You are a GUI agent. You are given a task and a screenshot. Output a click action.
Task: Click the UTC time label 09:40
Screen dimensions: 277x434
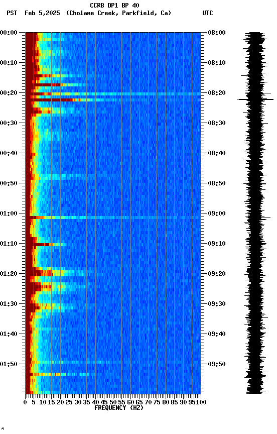point(217,334)
